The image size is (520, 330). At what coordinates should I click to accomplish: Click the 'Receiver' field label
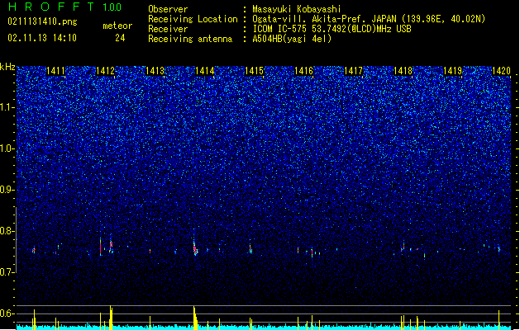click(168, 29)
